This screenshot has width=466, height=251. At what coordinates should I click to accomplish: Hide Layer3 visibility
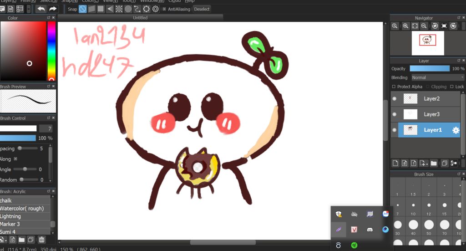(395, 114)
